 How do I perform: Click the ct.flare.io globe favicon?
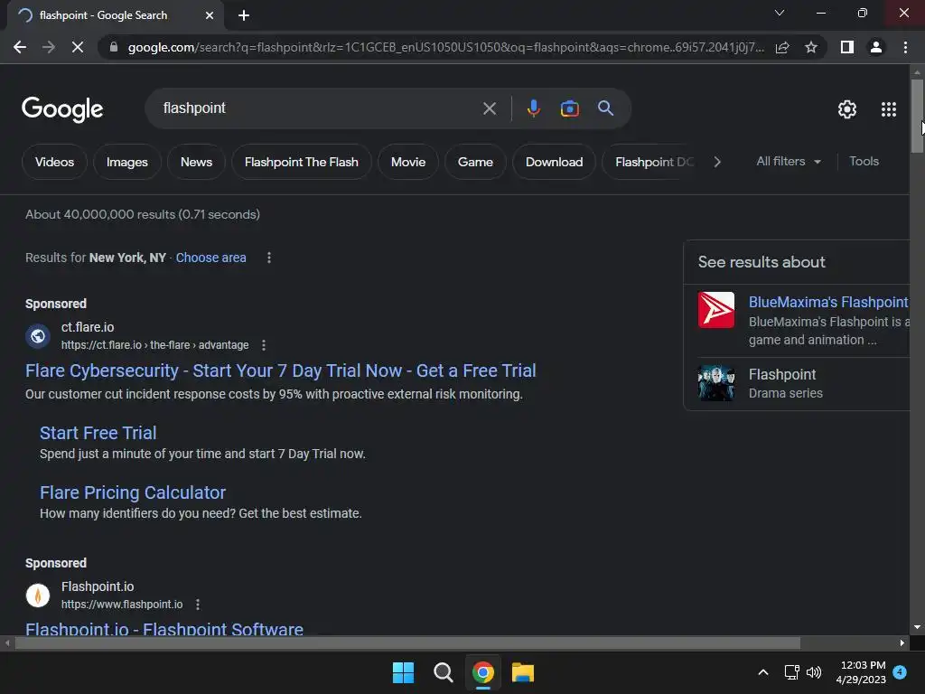pyautogui.click(x=38, y=336)
